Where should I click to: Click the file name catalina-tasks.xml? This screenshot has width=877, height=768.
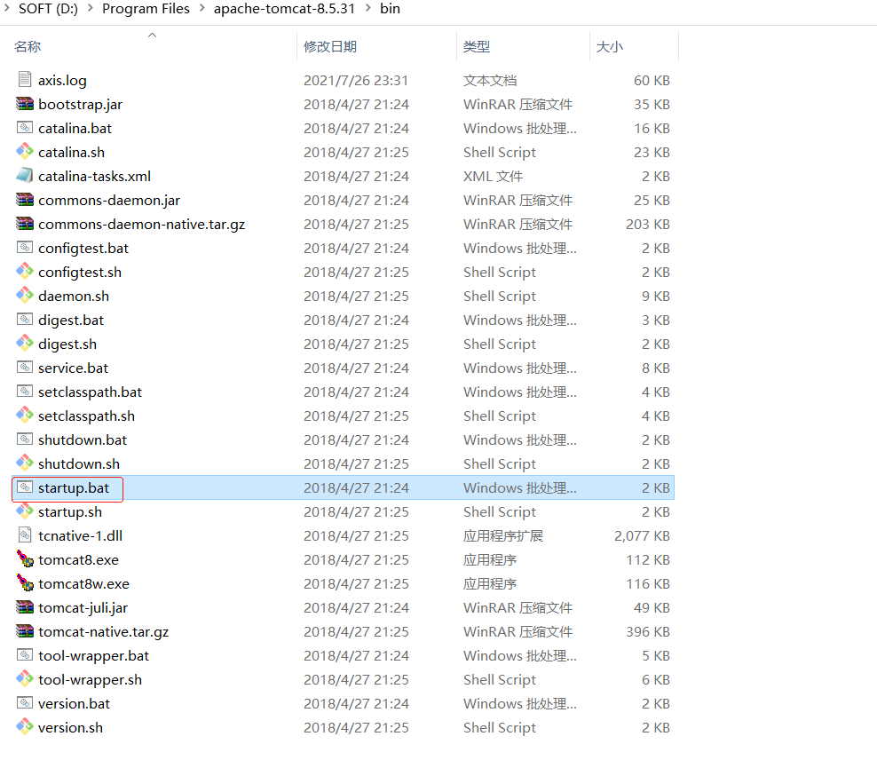[x=94, y=176]
